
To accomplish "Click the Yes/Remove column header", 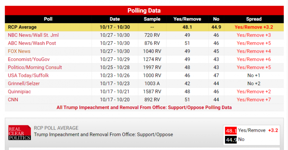I will (x=187, y=19).
